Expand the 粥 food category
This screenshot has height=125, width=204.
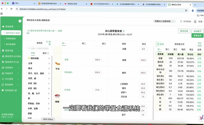click(x=49, y=98)
